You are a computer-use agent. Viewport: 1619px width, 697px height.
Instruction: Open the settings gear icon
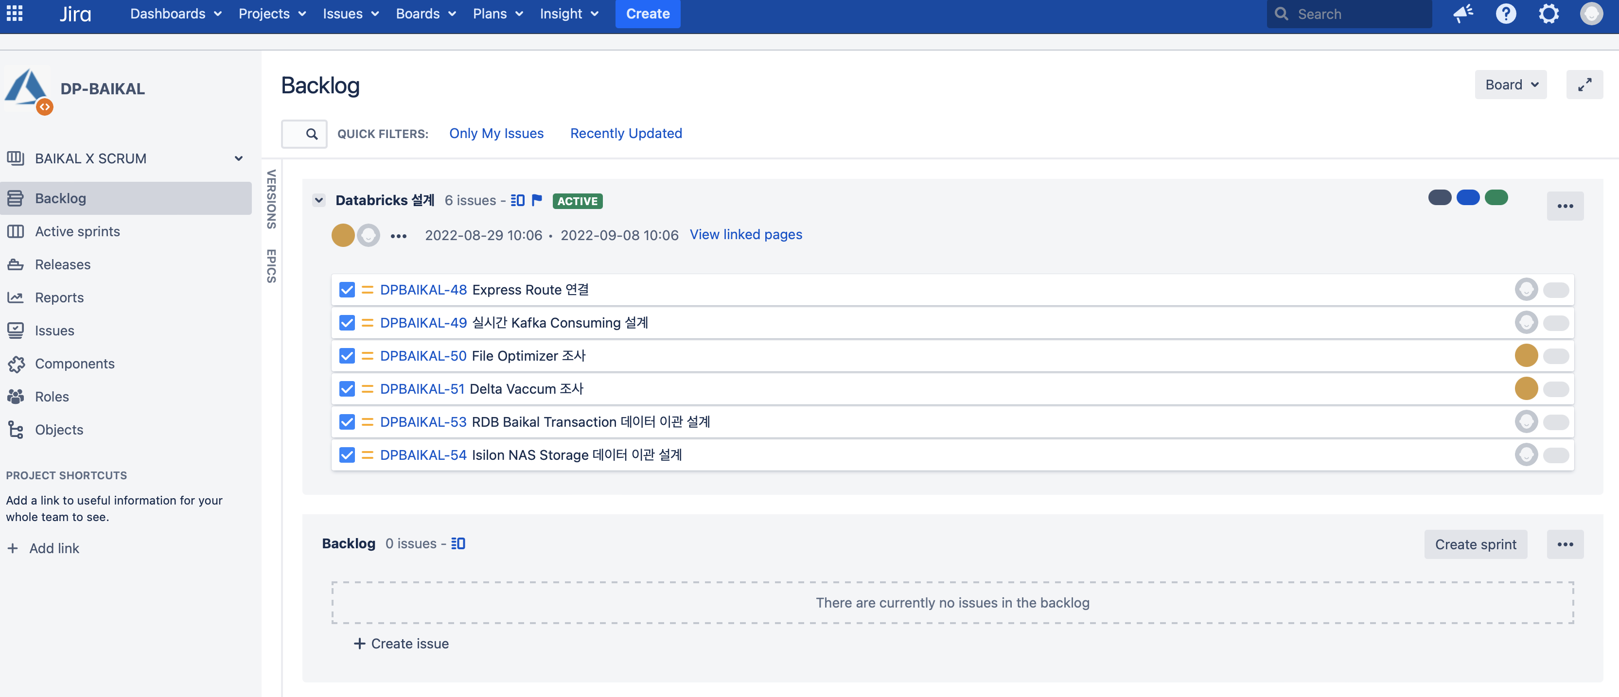point(1548,13)
